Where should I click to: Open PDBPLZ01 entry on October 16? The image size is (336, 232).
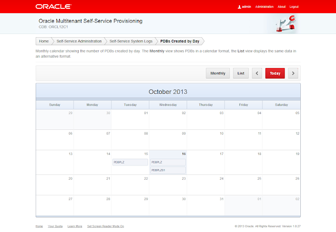click(x=168, y=170)
